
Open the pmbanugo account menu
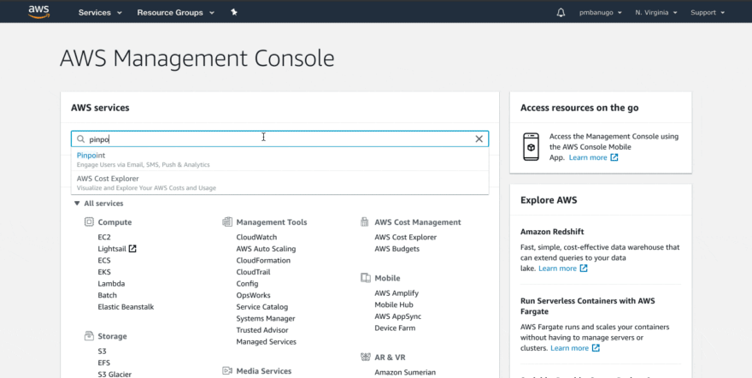(601, 13)
